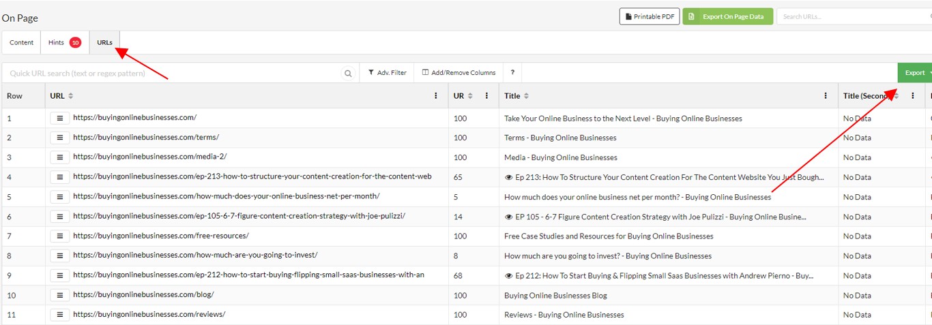Click Add/Remove Columns button
932x325 pixels.
click(458, 73)
